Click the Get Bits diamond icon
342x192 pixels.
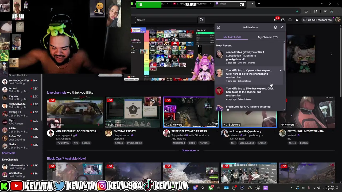coord(297,20)
